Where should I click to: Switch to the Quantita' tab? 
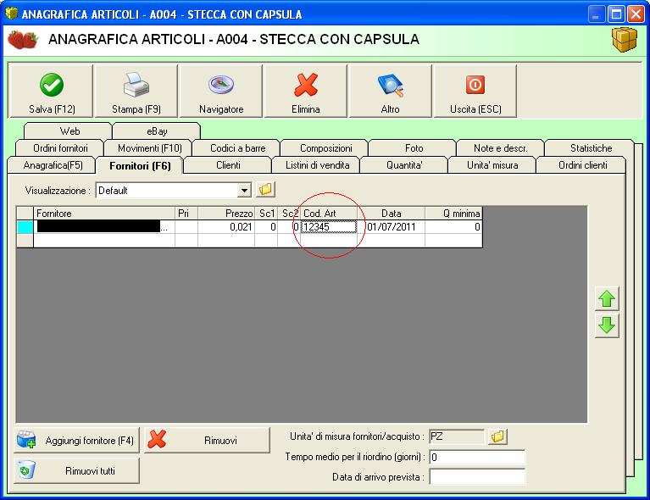click(x=404, y=165)
